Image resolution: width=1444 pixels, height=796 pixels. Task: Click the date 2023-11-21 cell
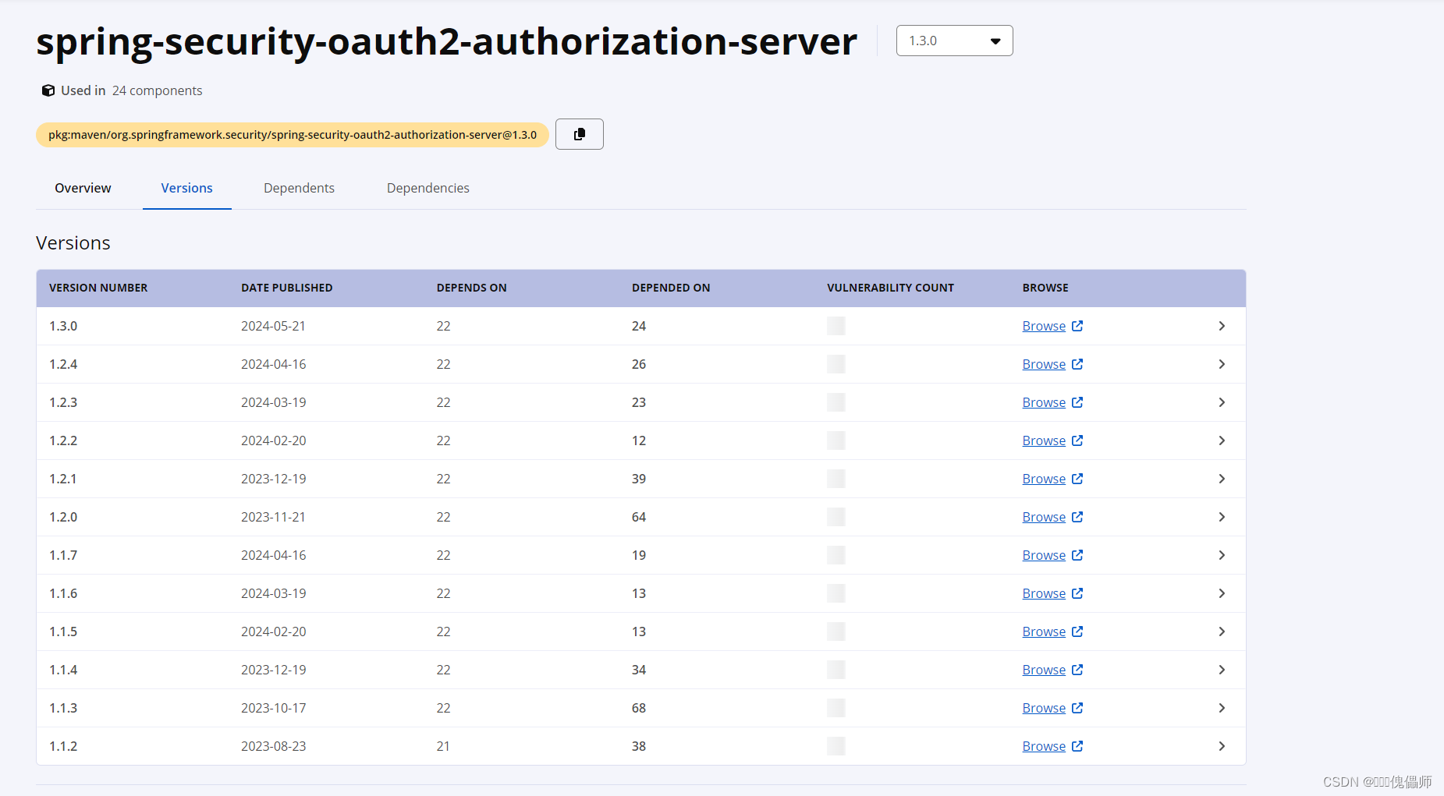(x=273, y=517)
